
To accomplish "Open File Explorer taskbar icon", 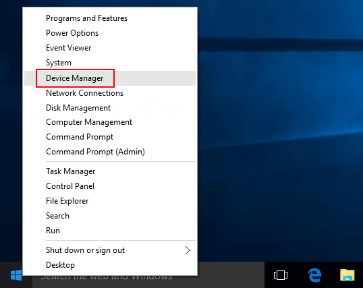I will coord(347,275).
